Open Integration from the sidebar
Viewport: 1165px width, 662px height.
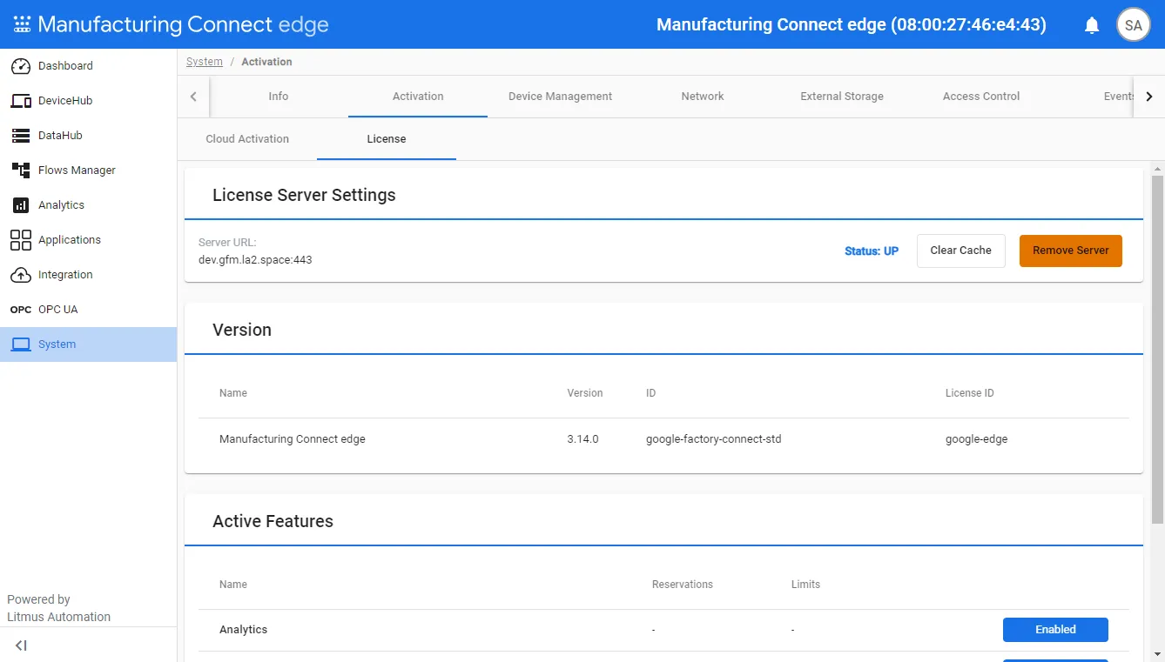point(89,275)
